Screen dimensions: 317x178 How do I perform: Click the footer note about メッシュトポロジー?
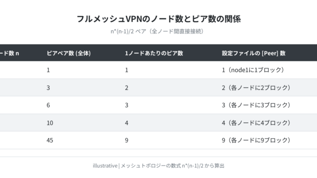point(158,166)
